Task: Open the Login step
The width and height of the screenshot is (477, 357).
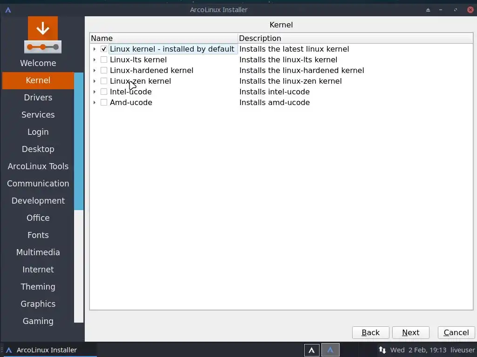Action: pyautogui.click(x=38, y=132)
